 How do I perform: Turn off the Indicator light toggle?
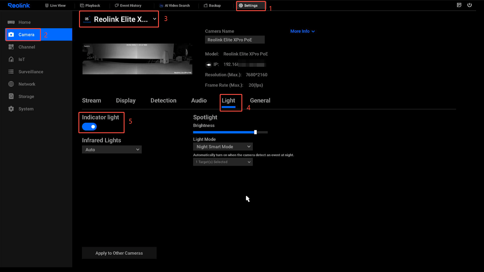(90, 127)
